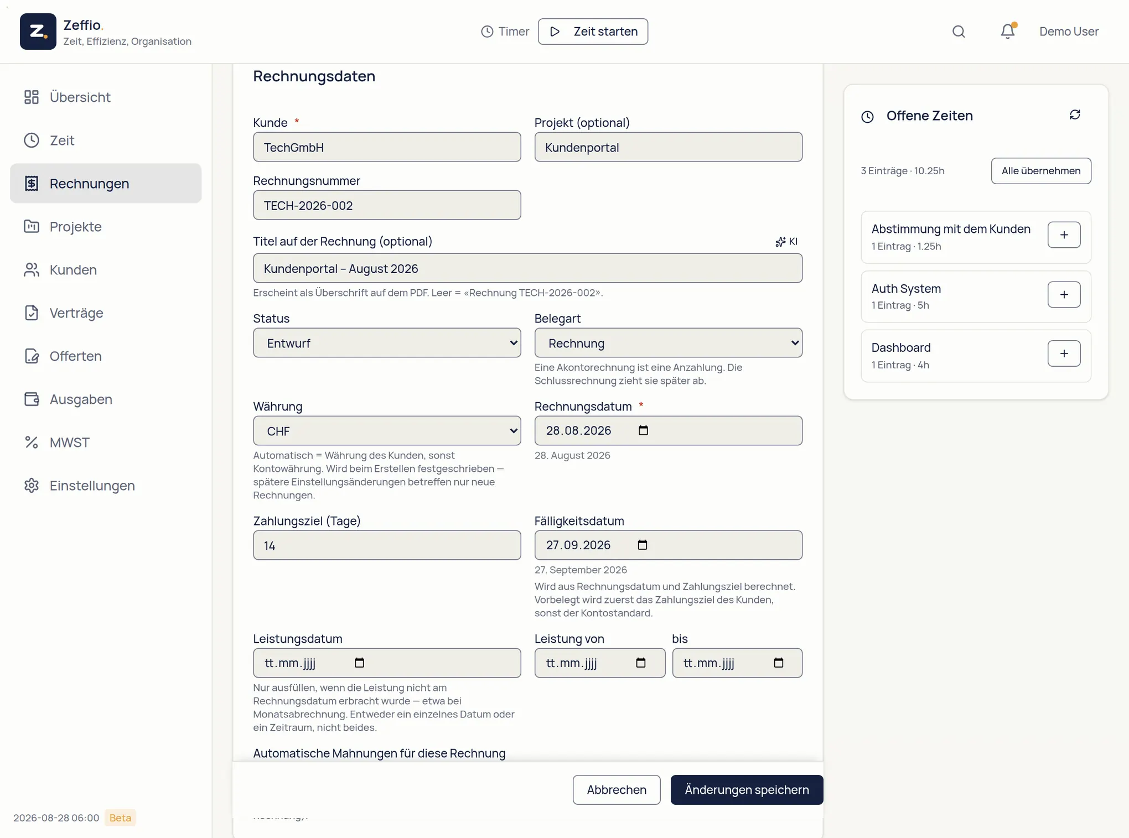Viewport: 1129px width, 838px height.
Task: Click Abbrechen button
Action: (617, 790)
